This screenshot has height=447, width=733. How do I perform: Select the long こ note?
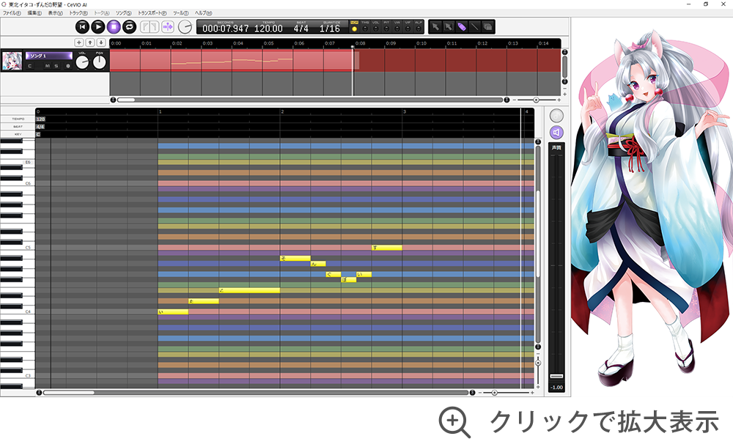[250, 290]
